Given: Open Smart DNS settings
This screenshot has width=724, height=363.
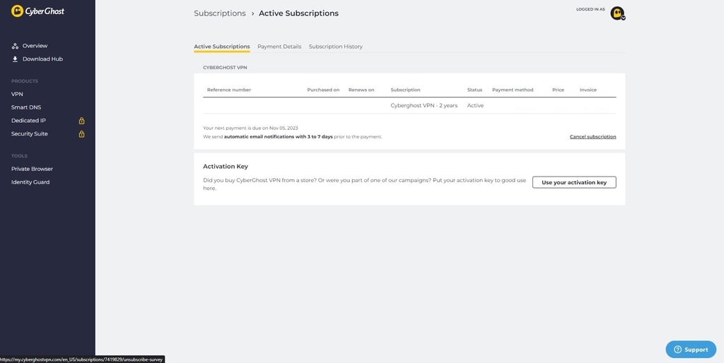Looking at the screenshot, I should pyautogui.click(x=26, y=107).
